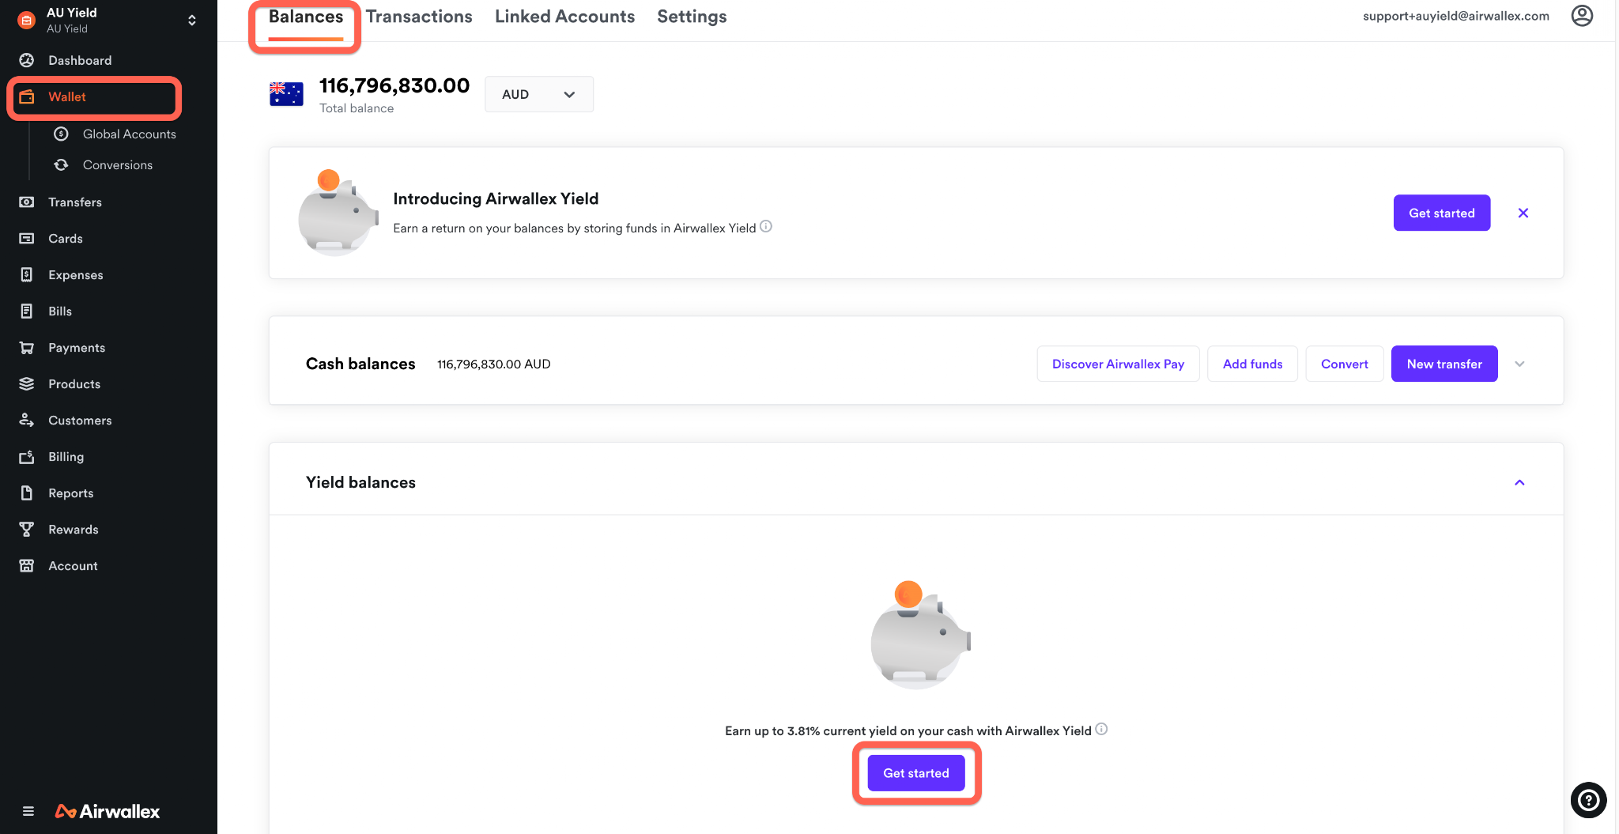Click the Cash balances 116,796,830.00 AUD value
Image resolution: width=1619 pixels, height=834 pixels.
(x=494, y=364)
